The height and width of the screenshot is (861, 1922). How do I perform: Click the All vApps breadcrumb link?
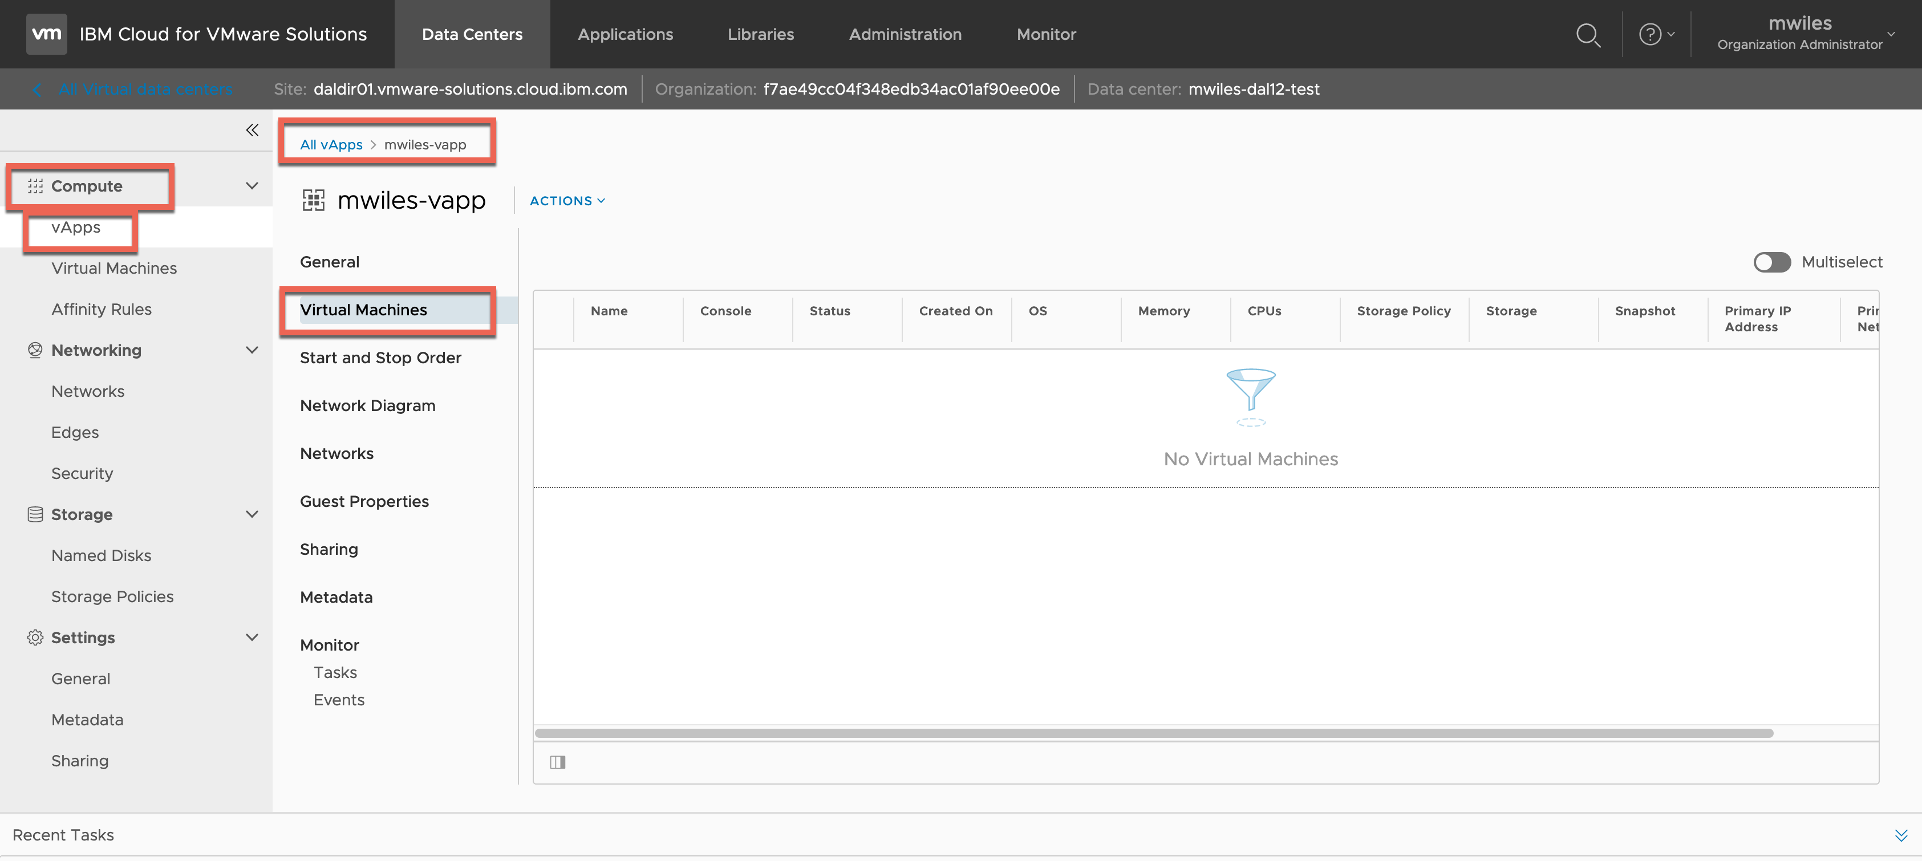point(331,145)
